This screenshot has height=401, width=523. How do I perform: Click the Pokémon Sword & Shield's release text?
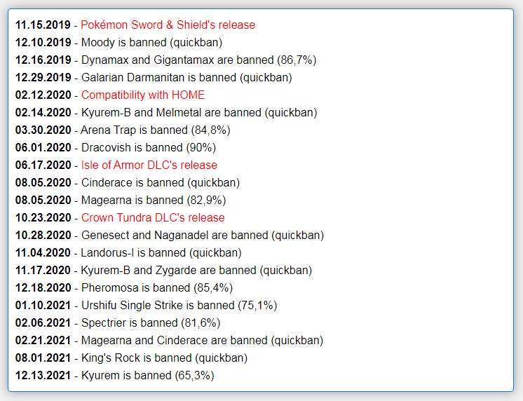[168, 25]
